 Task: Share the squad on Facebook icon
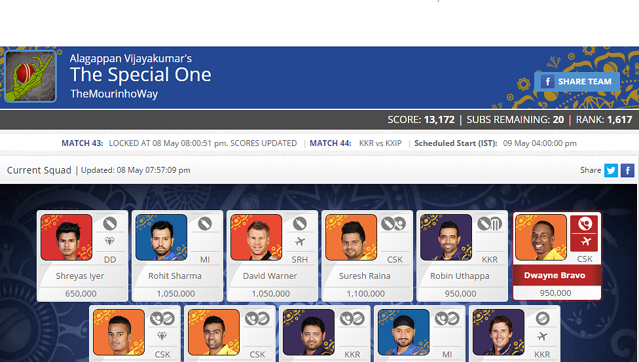coord(628,170)
